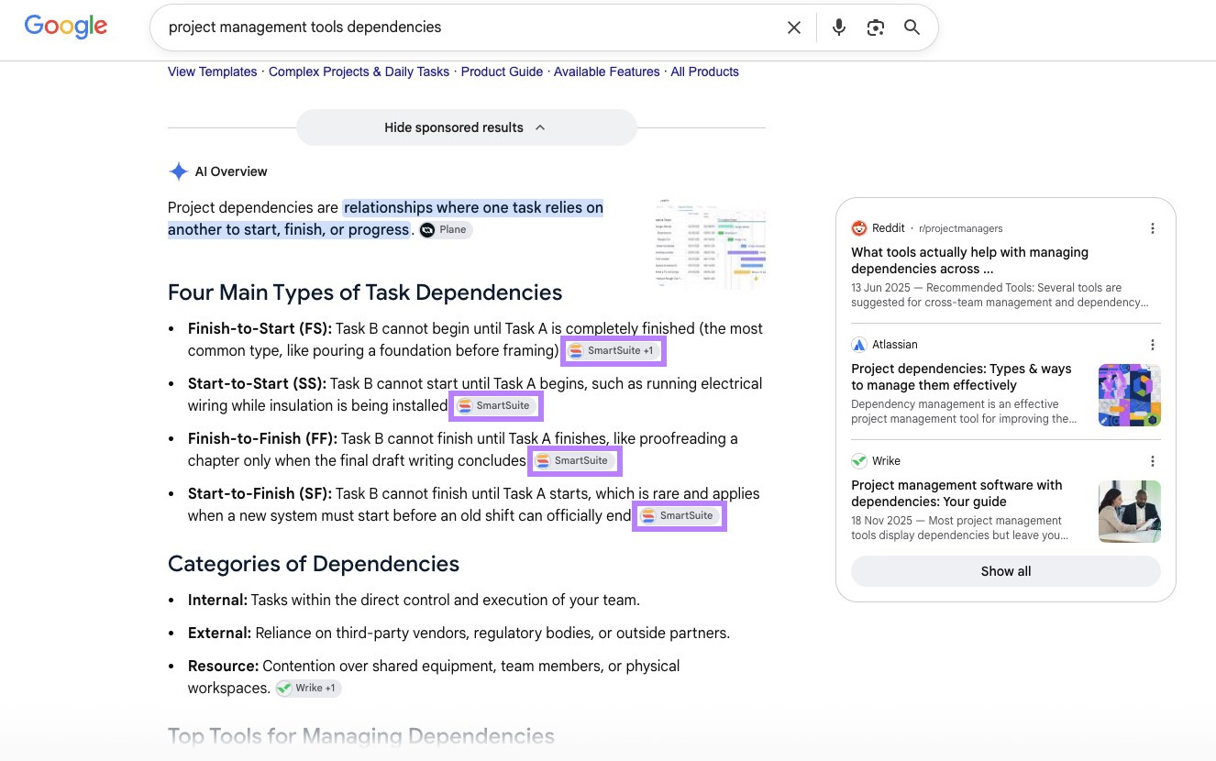Click the Internal: category label
1216x761 pixels.
(x=217, y=600)
